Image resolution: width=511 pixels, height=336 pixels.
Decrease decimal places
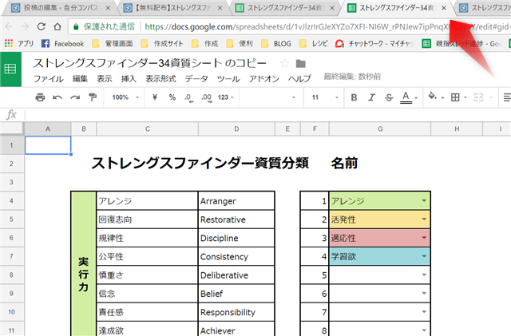coord(188,97)
